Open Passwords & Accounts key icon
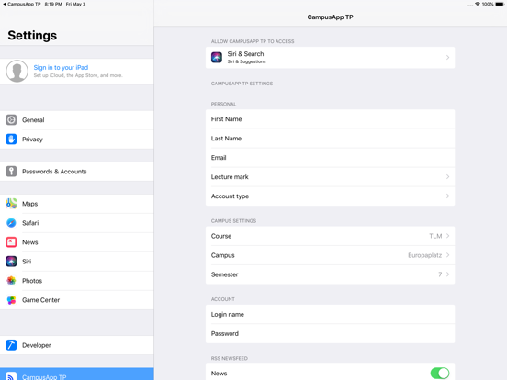The height and width of the screenshot is (380, 507). point(11,172)
